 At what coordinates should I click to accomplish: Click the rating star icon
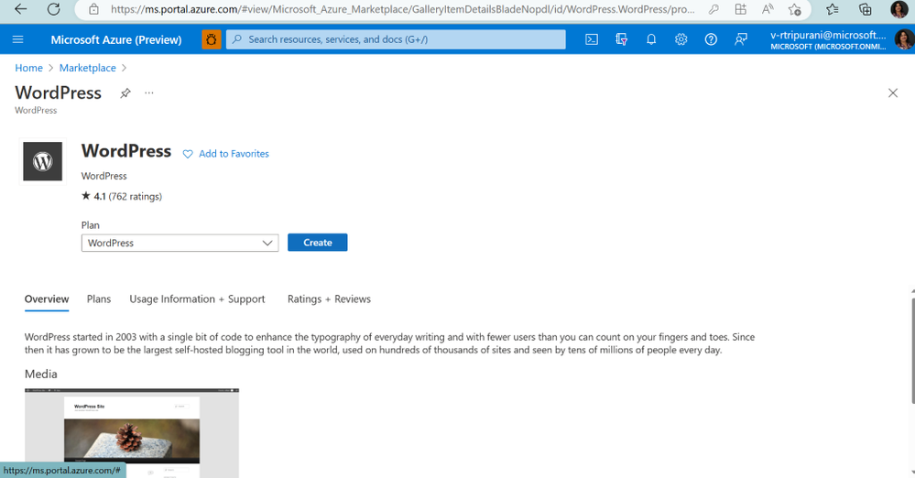pos(86,196)
